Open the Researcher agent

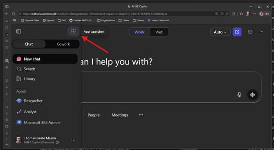[x=45, y=101]
